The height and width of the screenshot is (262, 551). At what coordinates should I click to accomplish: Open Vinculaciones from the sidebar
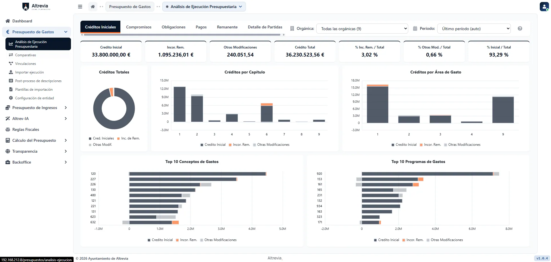coord(26,63)
